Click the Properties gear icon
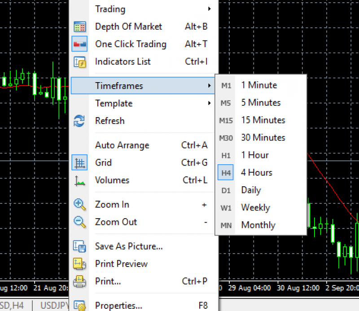This screenshot has width=359, height=311. (80, 306)
